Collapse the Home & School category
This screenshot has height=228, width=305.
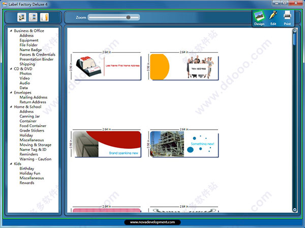coord(11,106)
